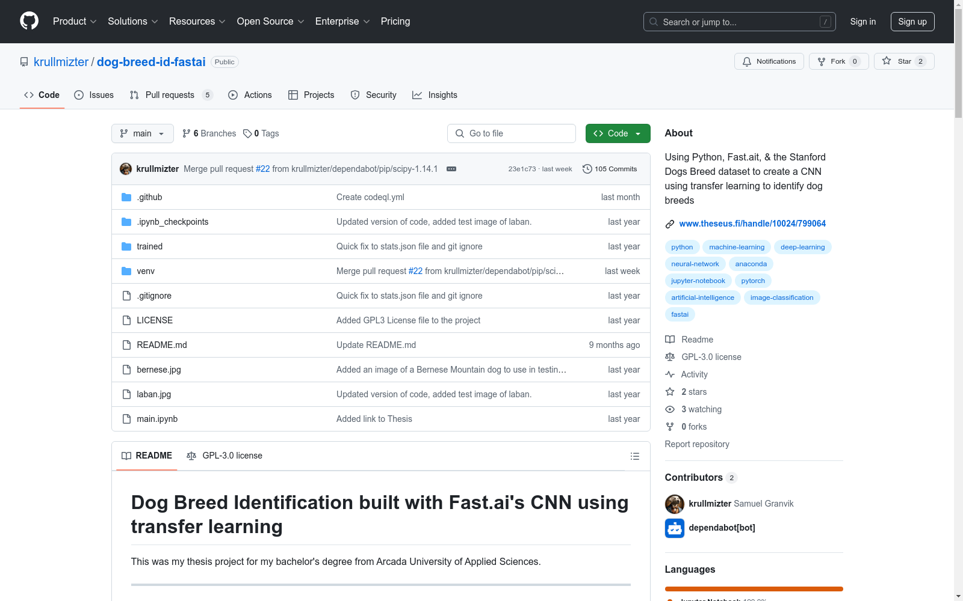Image resolution: width=963 pixels, height=601 pixels.
Task: Open pull request #22 link in commit header
Action: 262,169
